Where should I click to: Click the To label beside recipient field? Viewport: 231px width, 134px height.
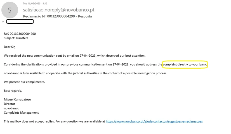pos(3,21)
